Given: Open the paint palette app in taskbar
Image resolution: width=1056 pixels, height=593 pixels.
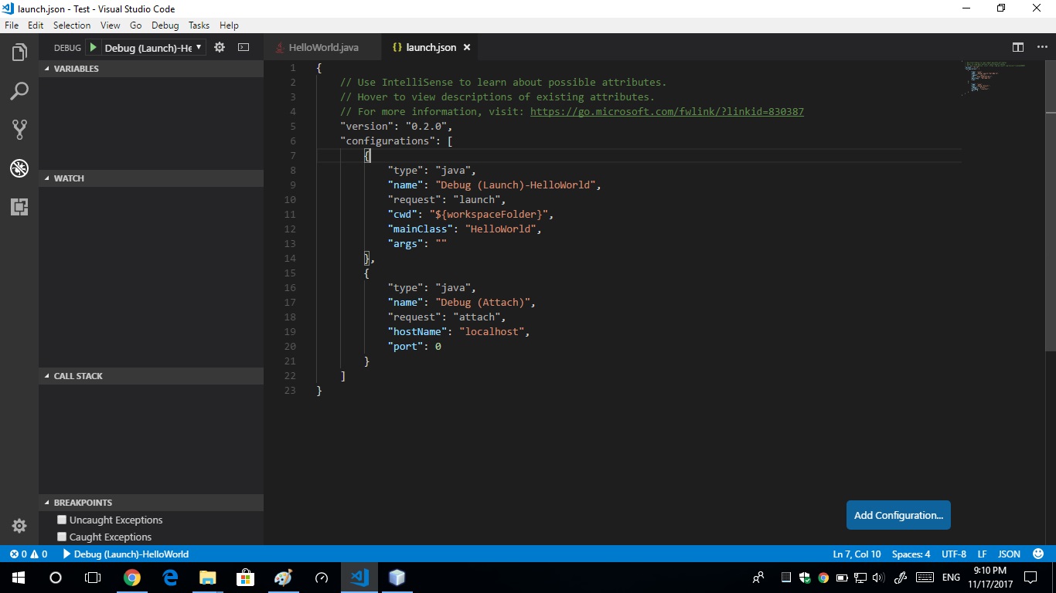Looking at the screenshot, I should tap(284, 578).
